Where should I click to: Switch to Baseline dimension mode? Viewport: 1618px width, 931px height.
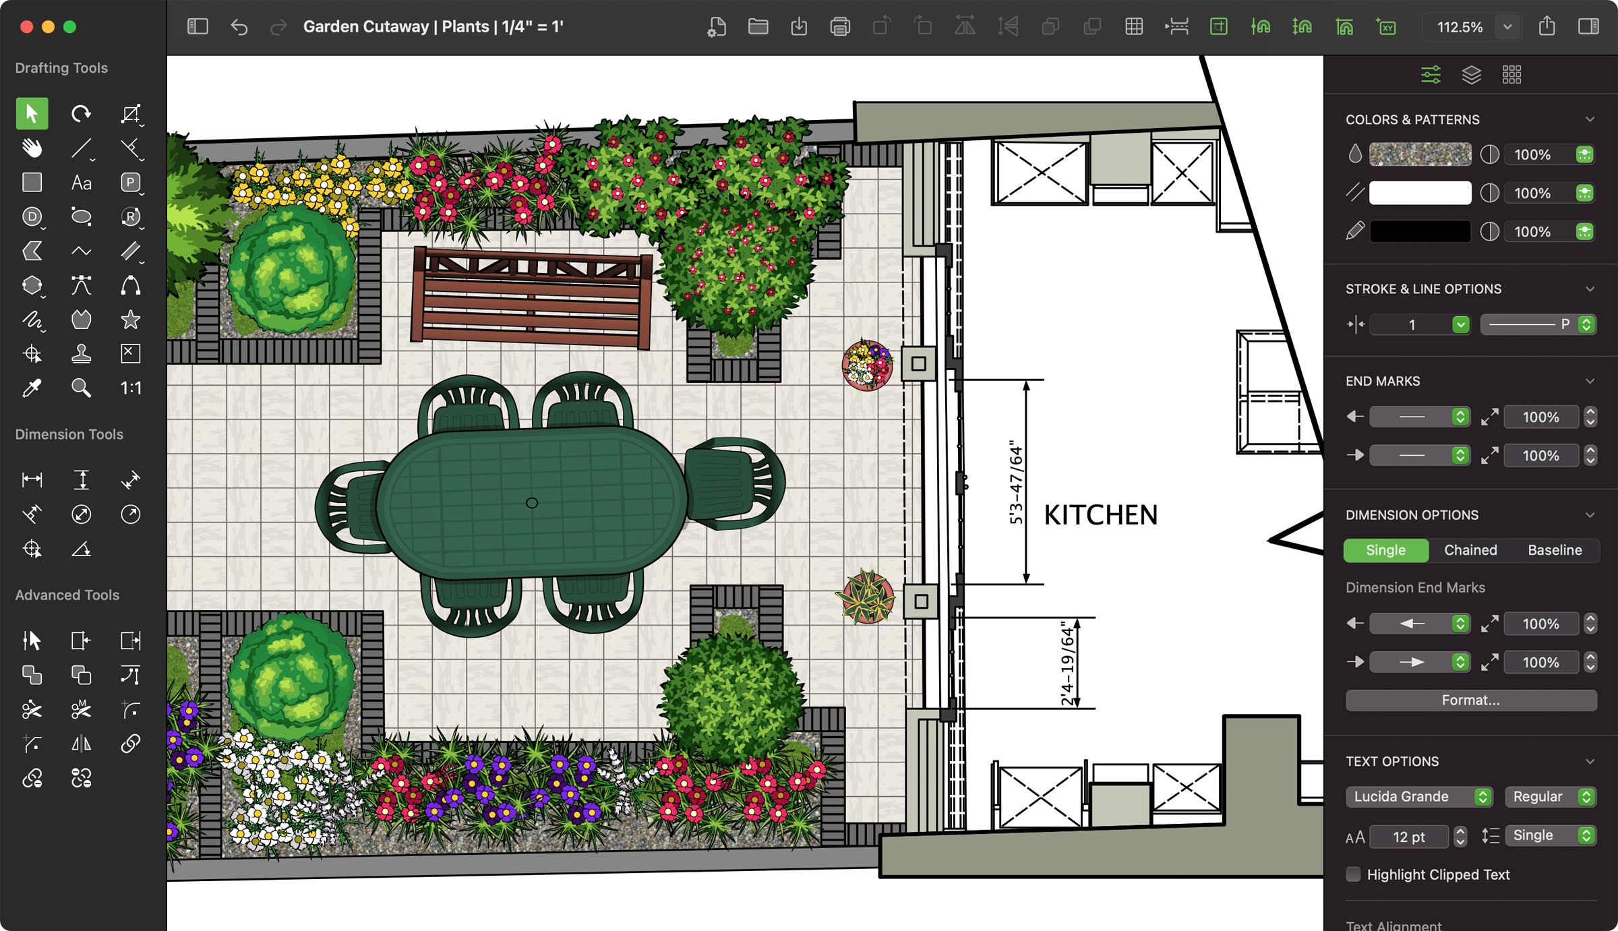click(x=1553, y=549)
